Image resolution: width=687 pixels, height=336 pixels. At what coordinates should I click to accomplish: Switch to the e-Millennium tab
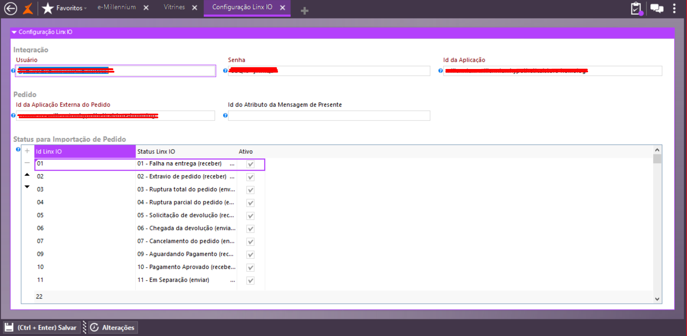tap(117, 7)
